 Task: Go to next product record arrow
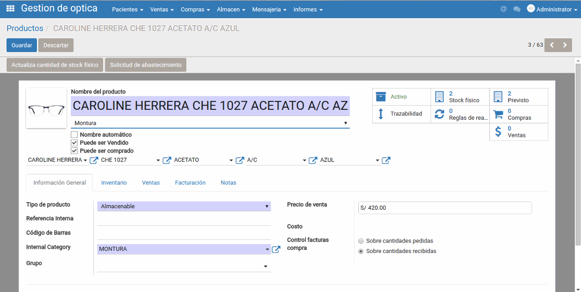[565, 45]
